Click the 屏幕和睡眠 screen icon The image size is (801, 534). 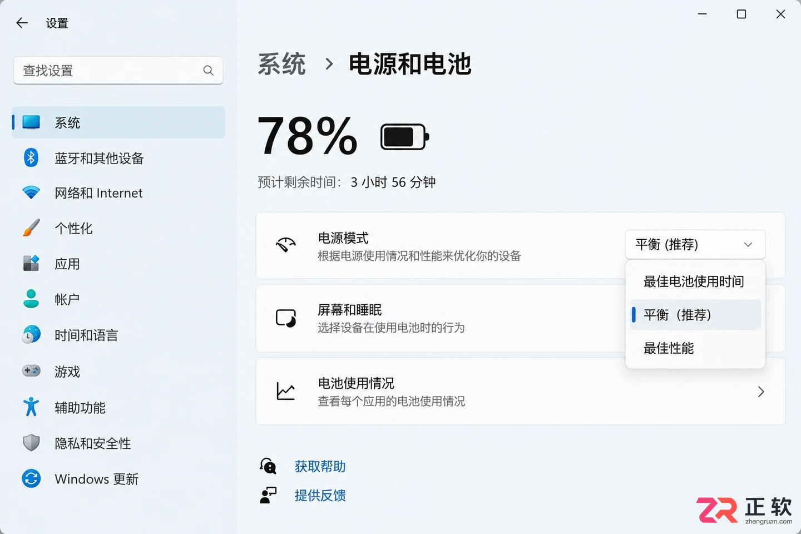[x=286, y=318]
